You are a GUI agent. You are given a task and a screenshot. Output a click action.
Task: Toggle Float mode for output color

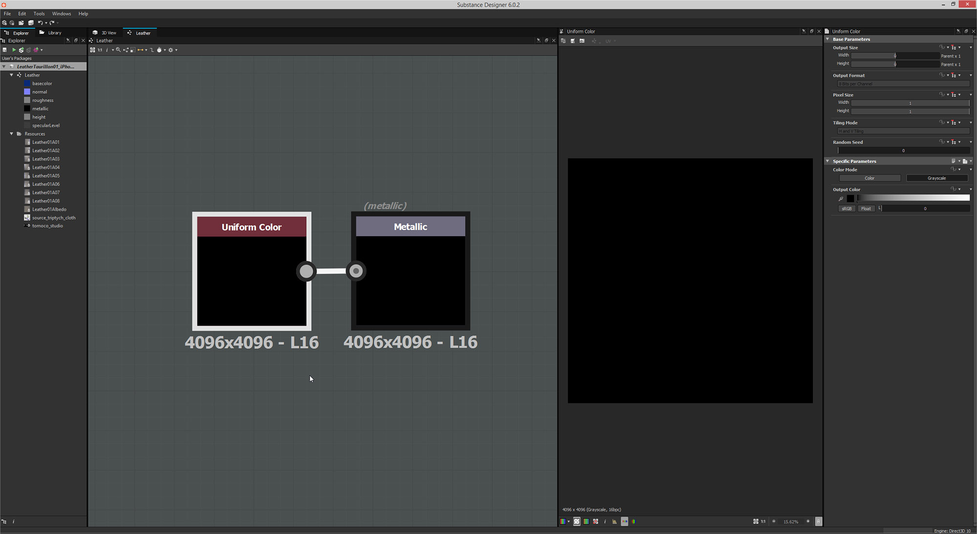point(866,208)
